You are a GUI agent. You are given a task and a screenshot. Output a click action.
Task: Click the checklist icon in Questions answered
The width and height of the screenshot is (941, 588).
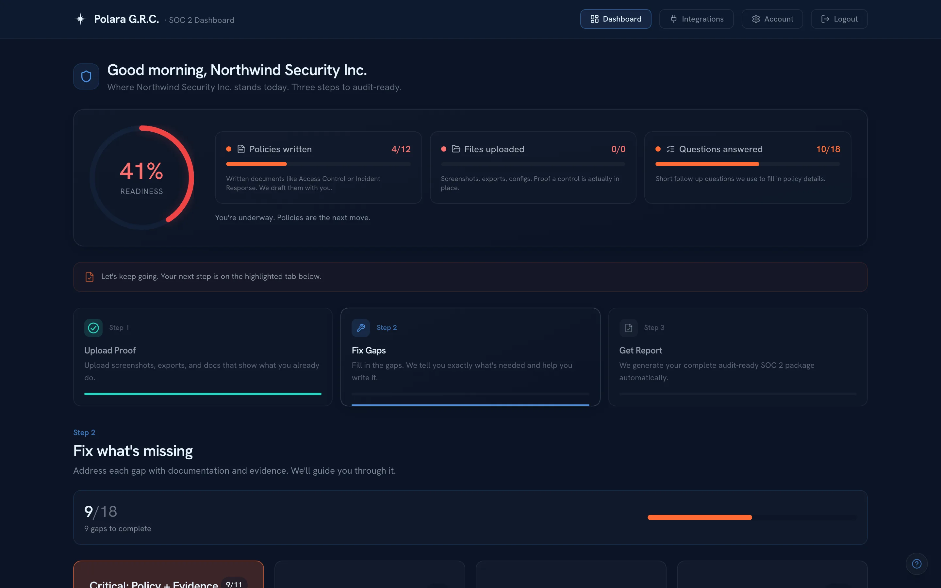point(670,149)
